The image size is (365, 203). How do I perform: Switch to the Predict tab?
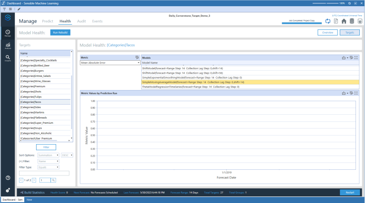click(48, 21)
